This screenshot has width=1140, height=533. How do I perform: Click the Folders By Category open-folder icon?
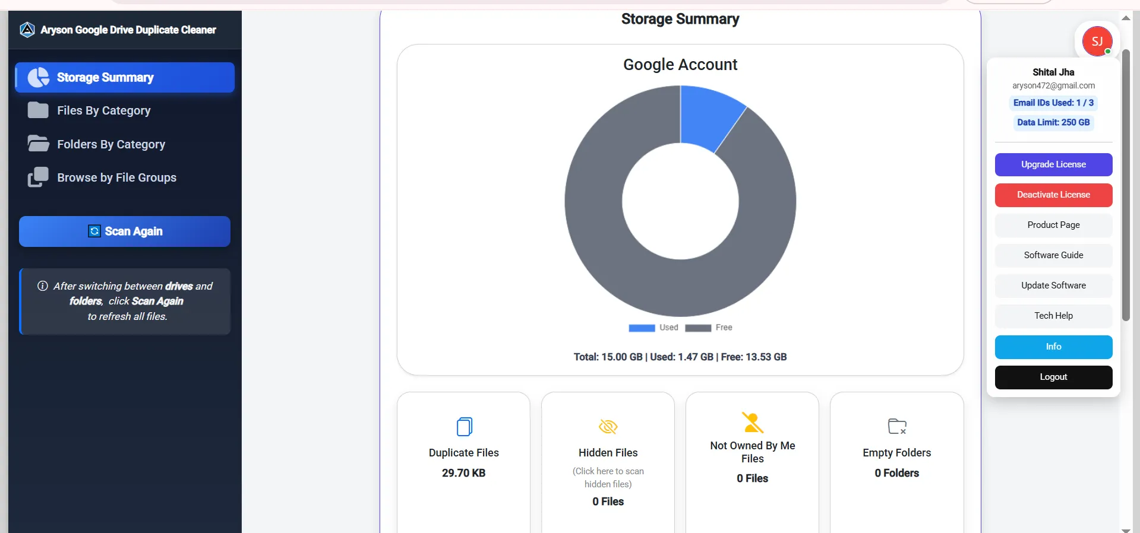click(x=39, y=144)
